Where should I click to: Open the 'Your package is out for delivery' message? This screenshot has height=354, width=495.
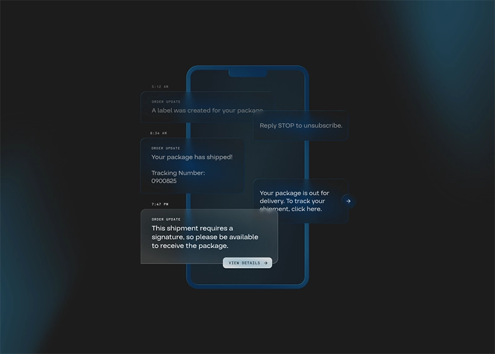tap(301, 201)
